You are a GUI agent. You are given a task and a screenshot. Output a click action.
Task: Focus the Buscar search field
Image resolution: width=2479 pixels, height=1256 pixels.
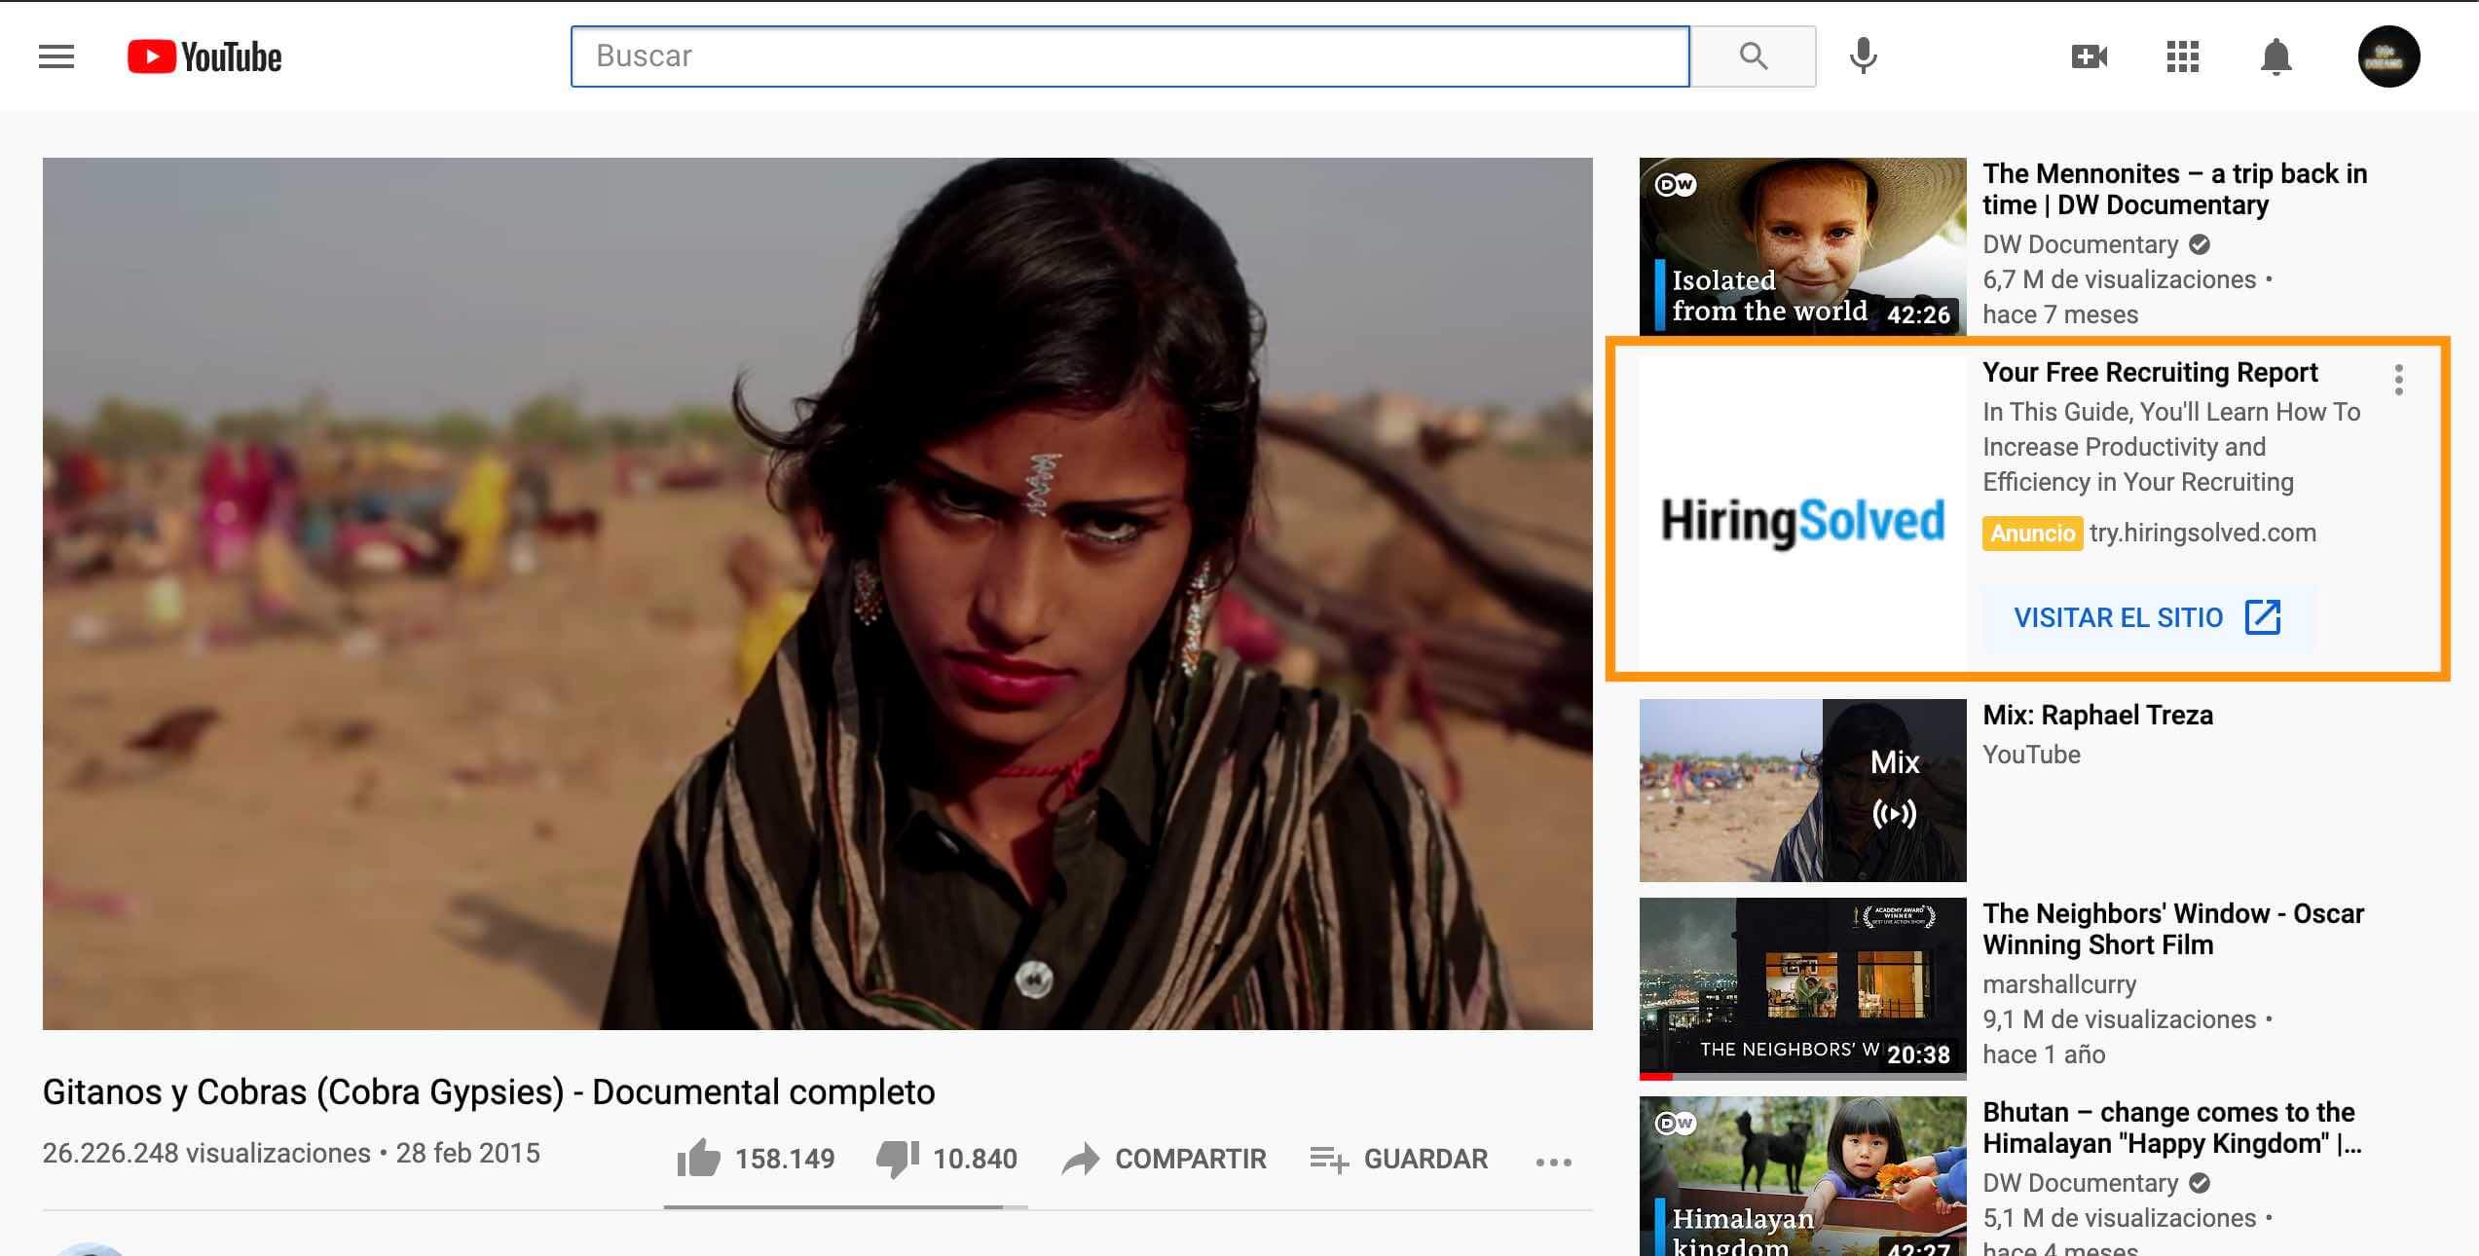click(1129, 56)
